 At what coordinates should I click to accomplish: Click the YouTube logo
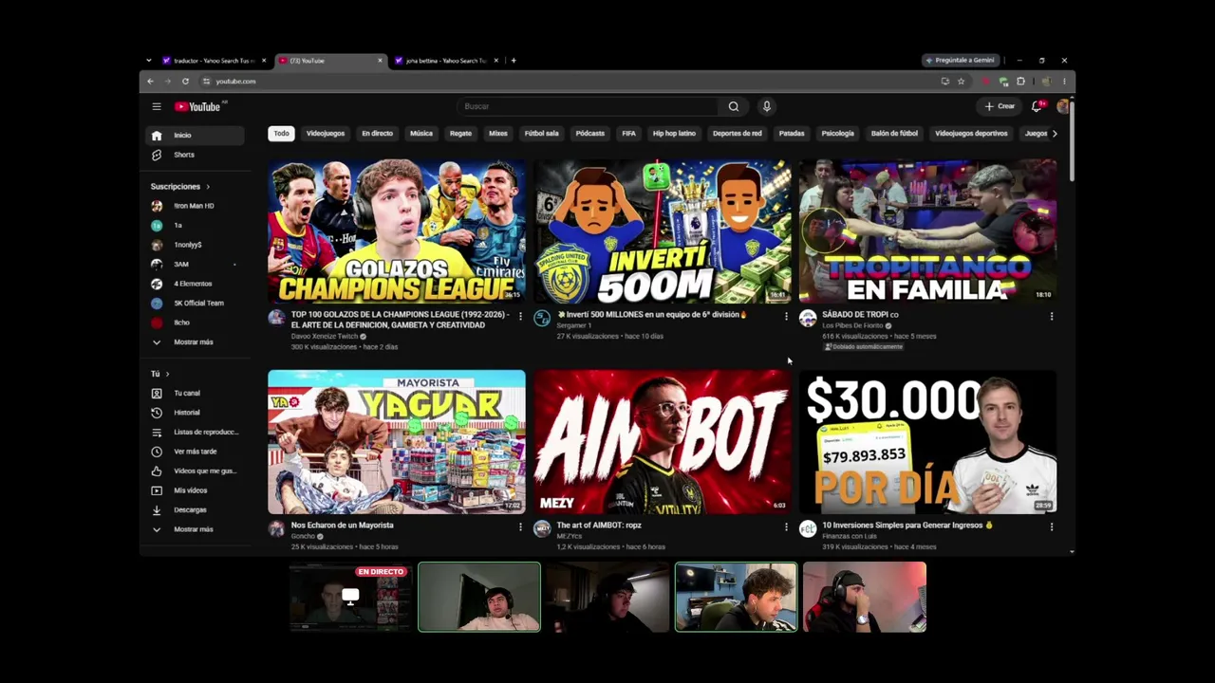point(197,106)
